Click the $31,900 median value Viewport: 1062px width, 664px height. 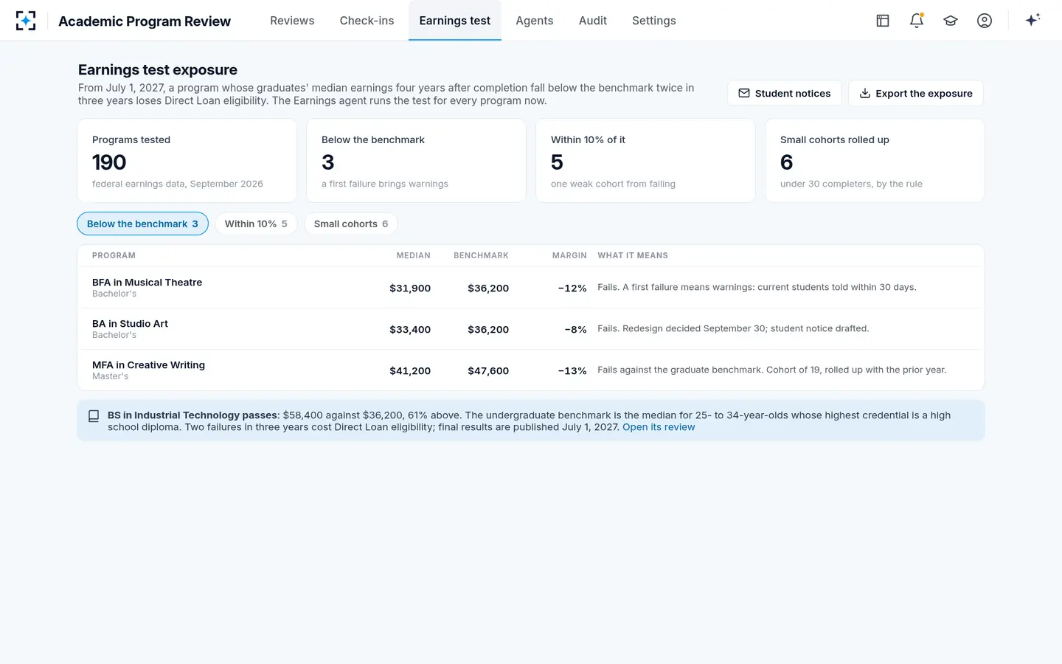410,288
